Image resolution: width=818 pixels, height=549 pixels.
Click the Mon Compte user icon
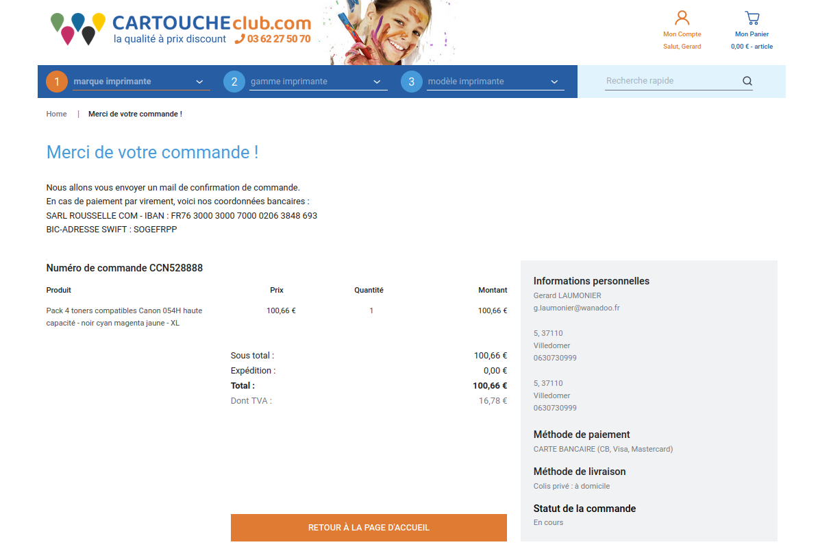pos(682,18)
